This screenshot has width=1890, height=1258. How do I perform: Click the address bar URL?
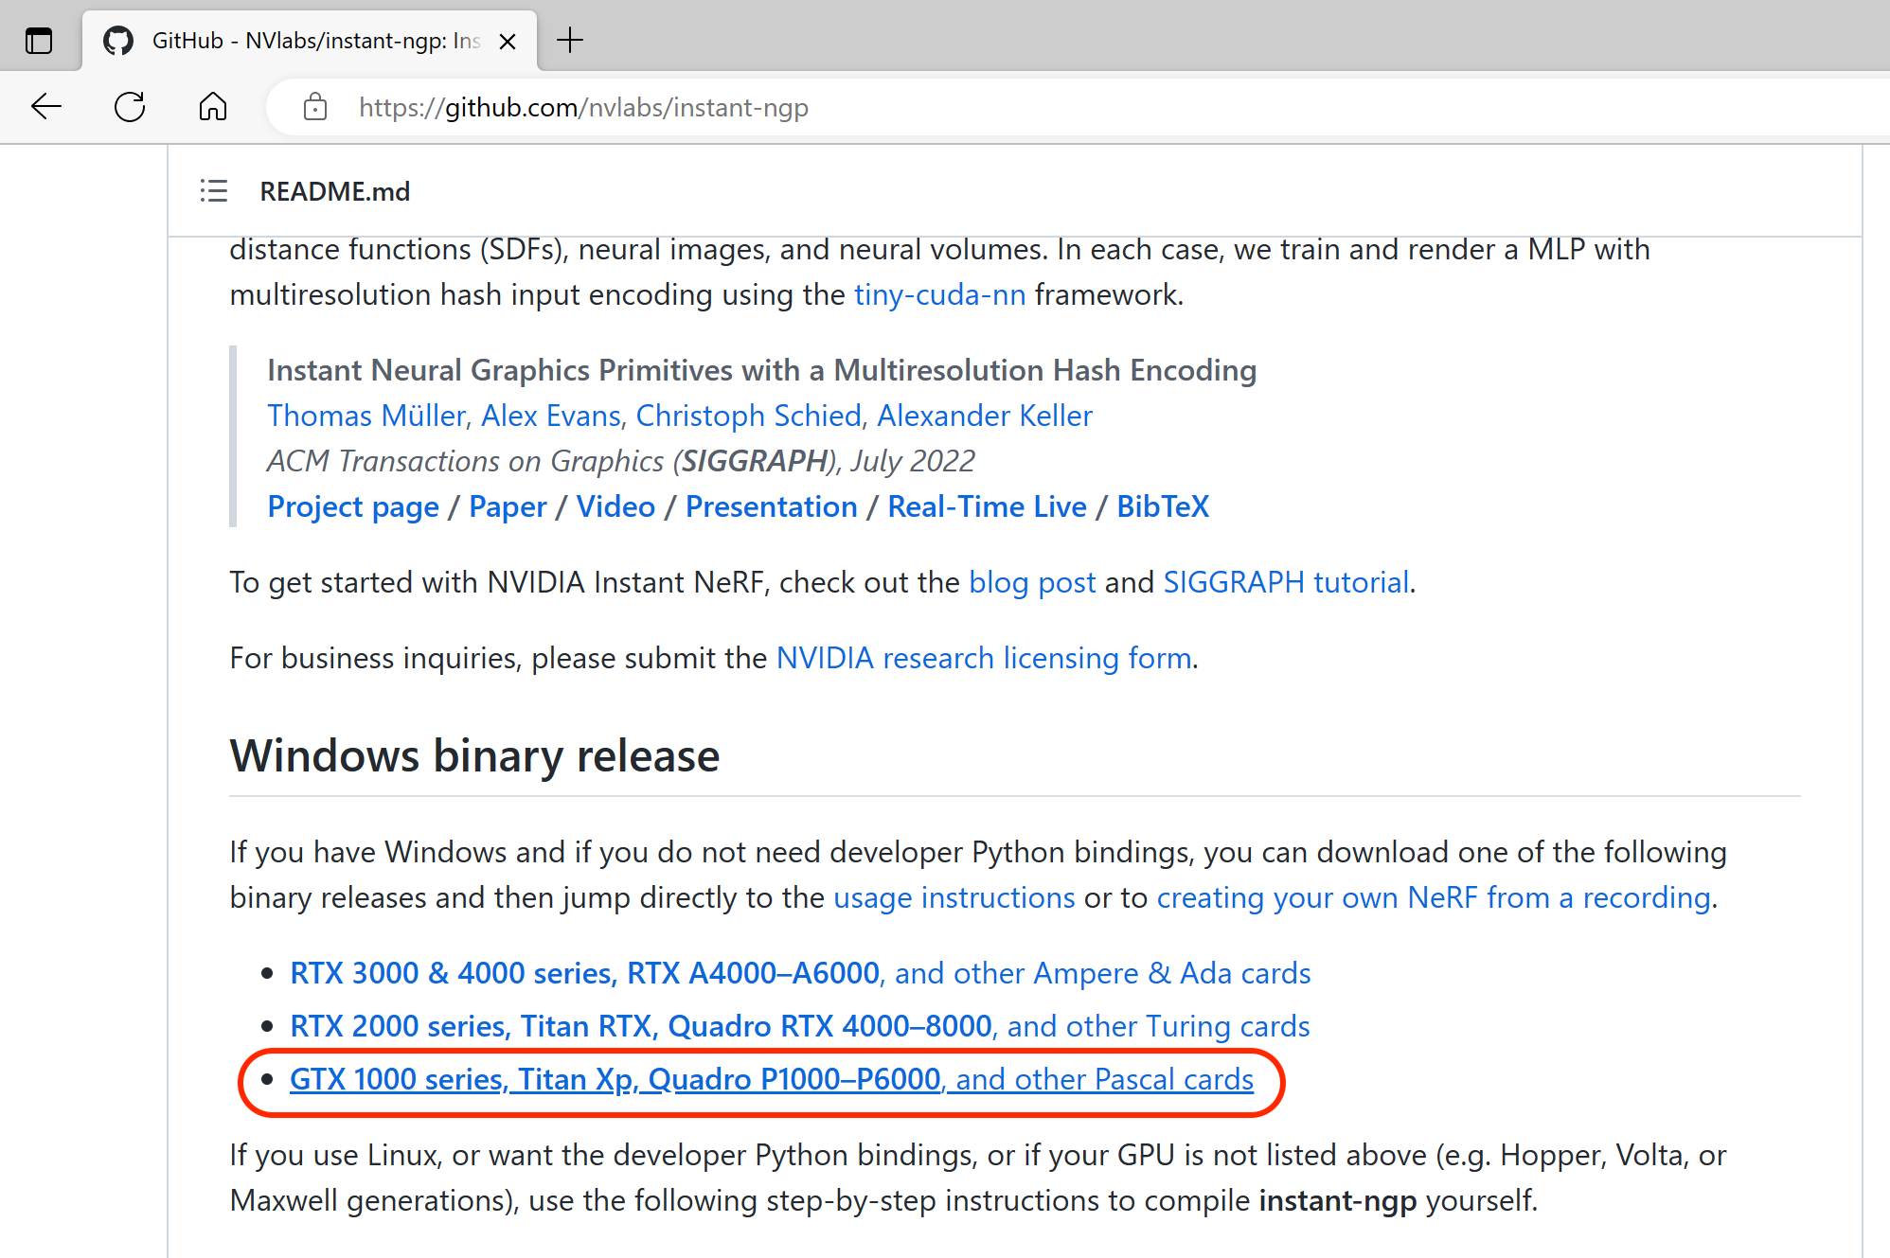[x=583, y=108]
